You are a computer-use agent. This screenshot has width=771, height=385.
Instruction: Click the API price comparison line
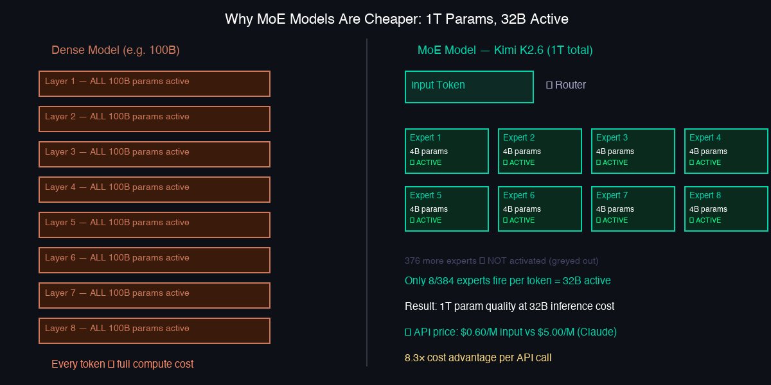point(511,332)
